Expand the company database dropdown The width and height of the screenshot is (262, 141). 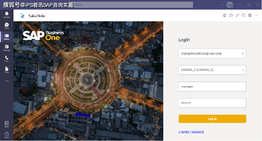[x=212, y=70]
